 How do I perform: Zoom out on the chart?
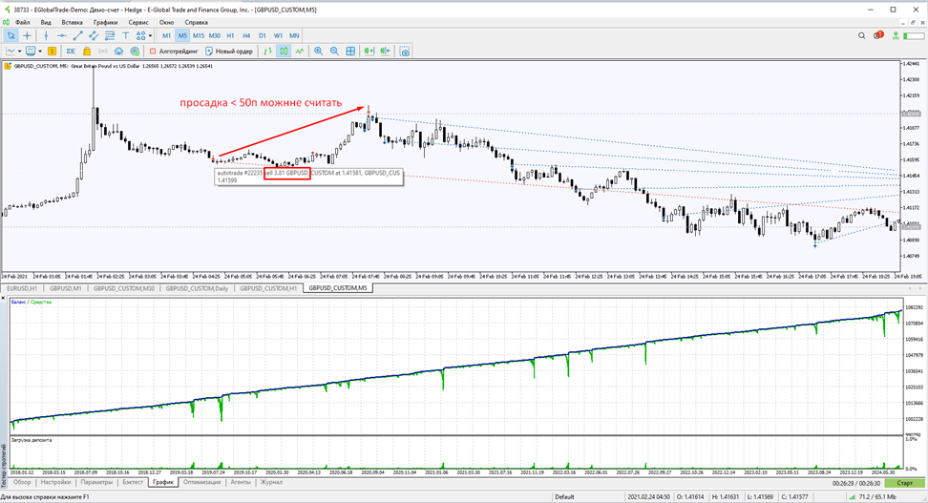click(334, 52)
